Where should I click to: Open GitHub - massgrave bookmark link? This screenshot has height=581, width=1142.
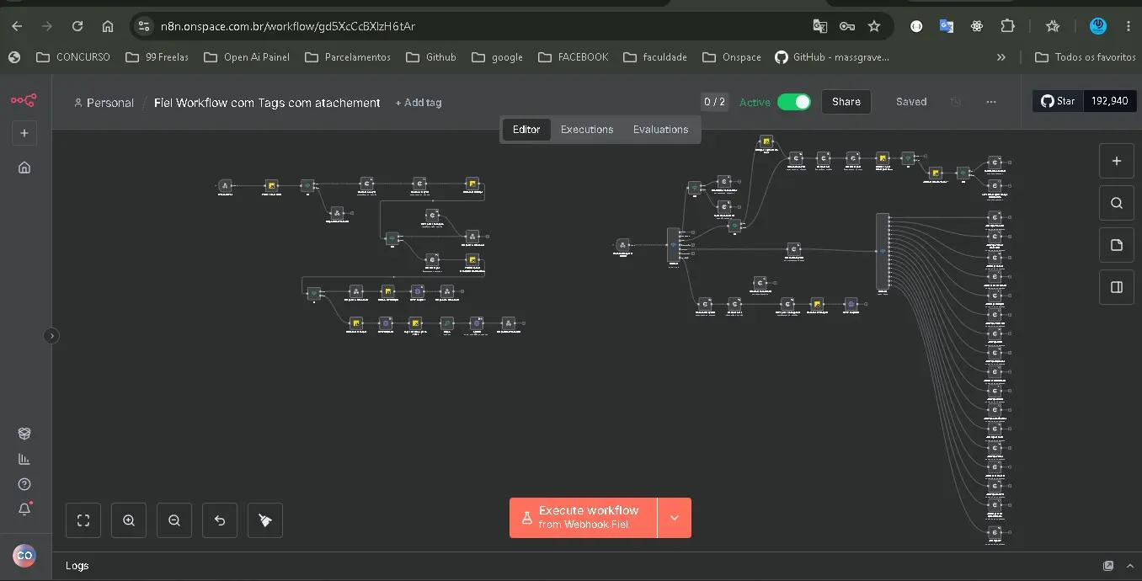click(x=831, y=57)
